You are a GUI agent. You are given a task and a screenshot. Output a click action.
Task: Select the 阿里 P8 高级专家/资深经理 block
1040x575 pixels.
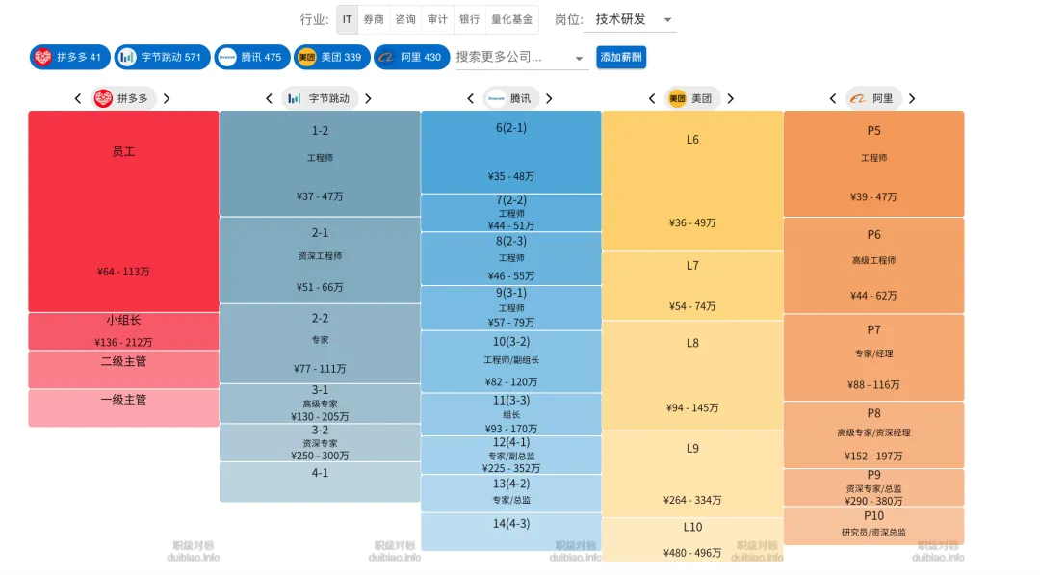[x=873, y=434]
